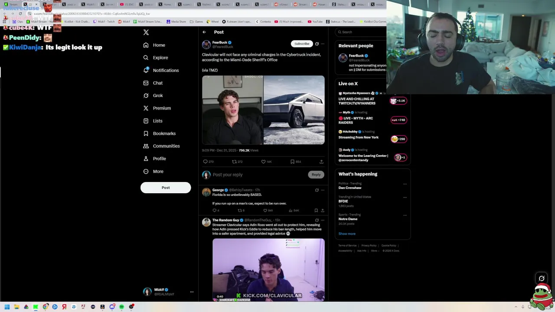Click Grok explain icon on FearBuck post
Viewport: 555px width, 312px height.
tap(317, 44)
